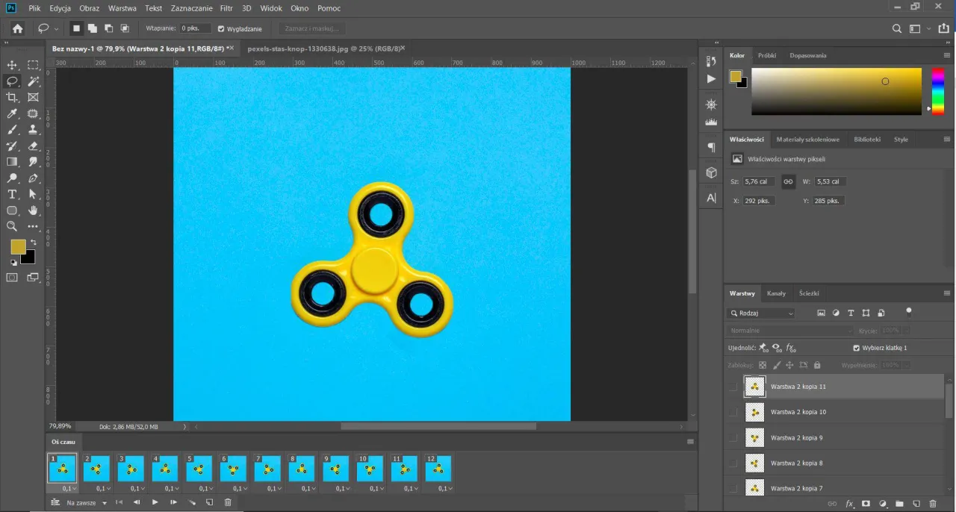Screen dimensions: 956x512
Task: Select the Move tool
Action: pyautogui.click(x=12, y=65)
